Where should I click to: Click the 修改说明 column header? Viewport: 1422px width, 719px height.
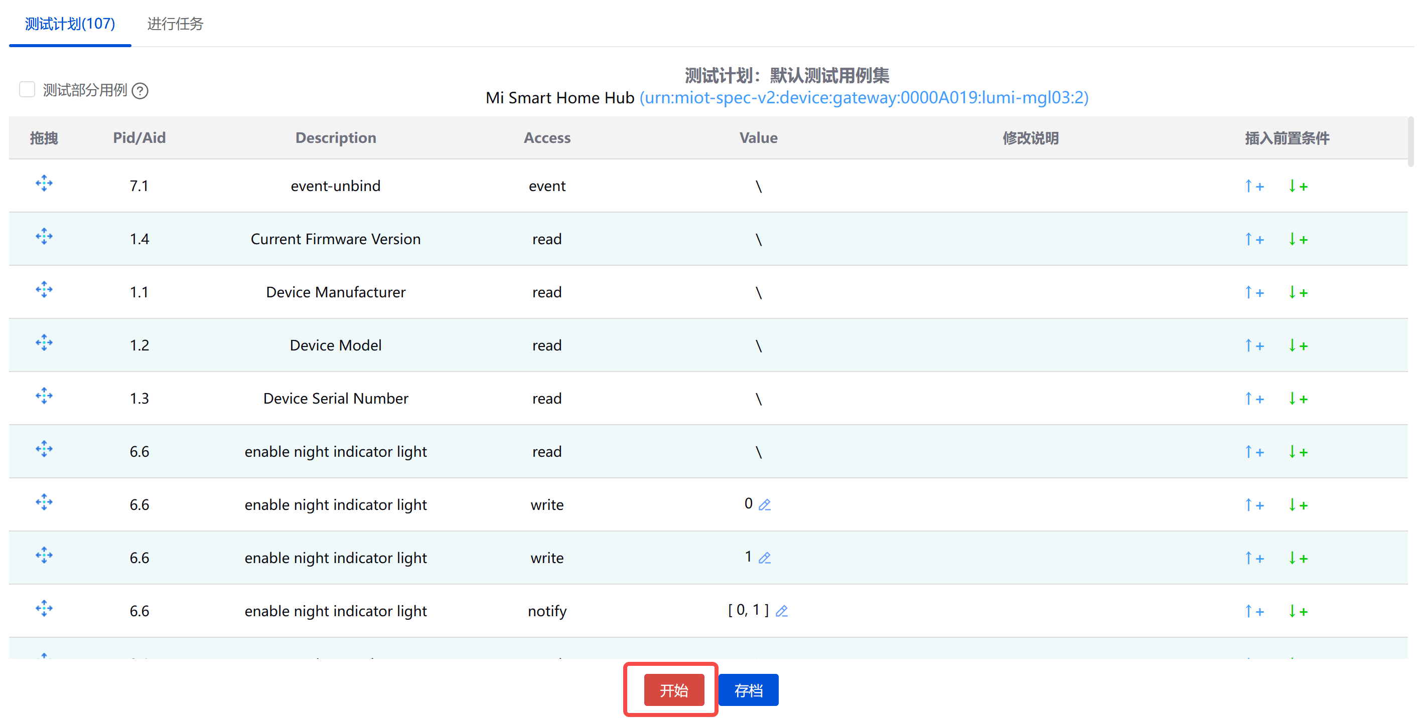pos(1031,138)
